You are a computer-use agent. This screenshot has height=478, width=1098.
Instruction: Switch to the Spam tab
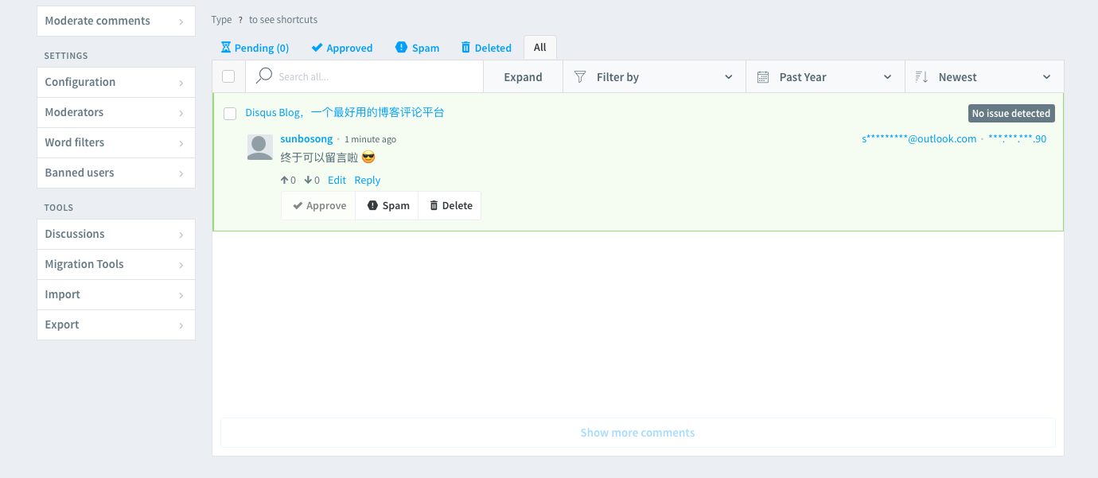[417, 48]
